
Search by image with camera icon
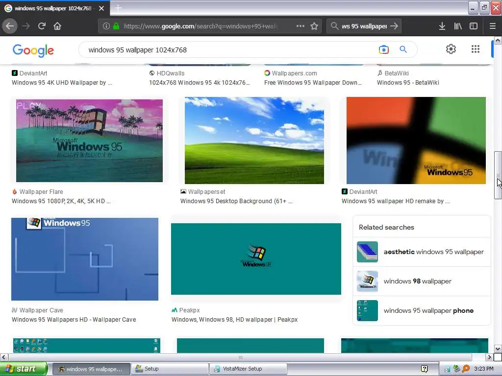point(383,49)
